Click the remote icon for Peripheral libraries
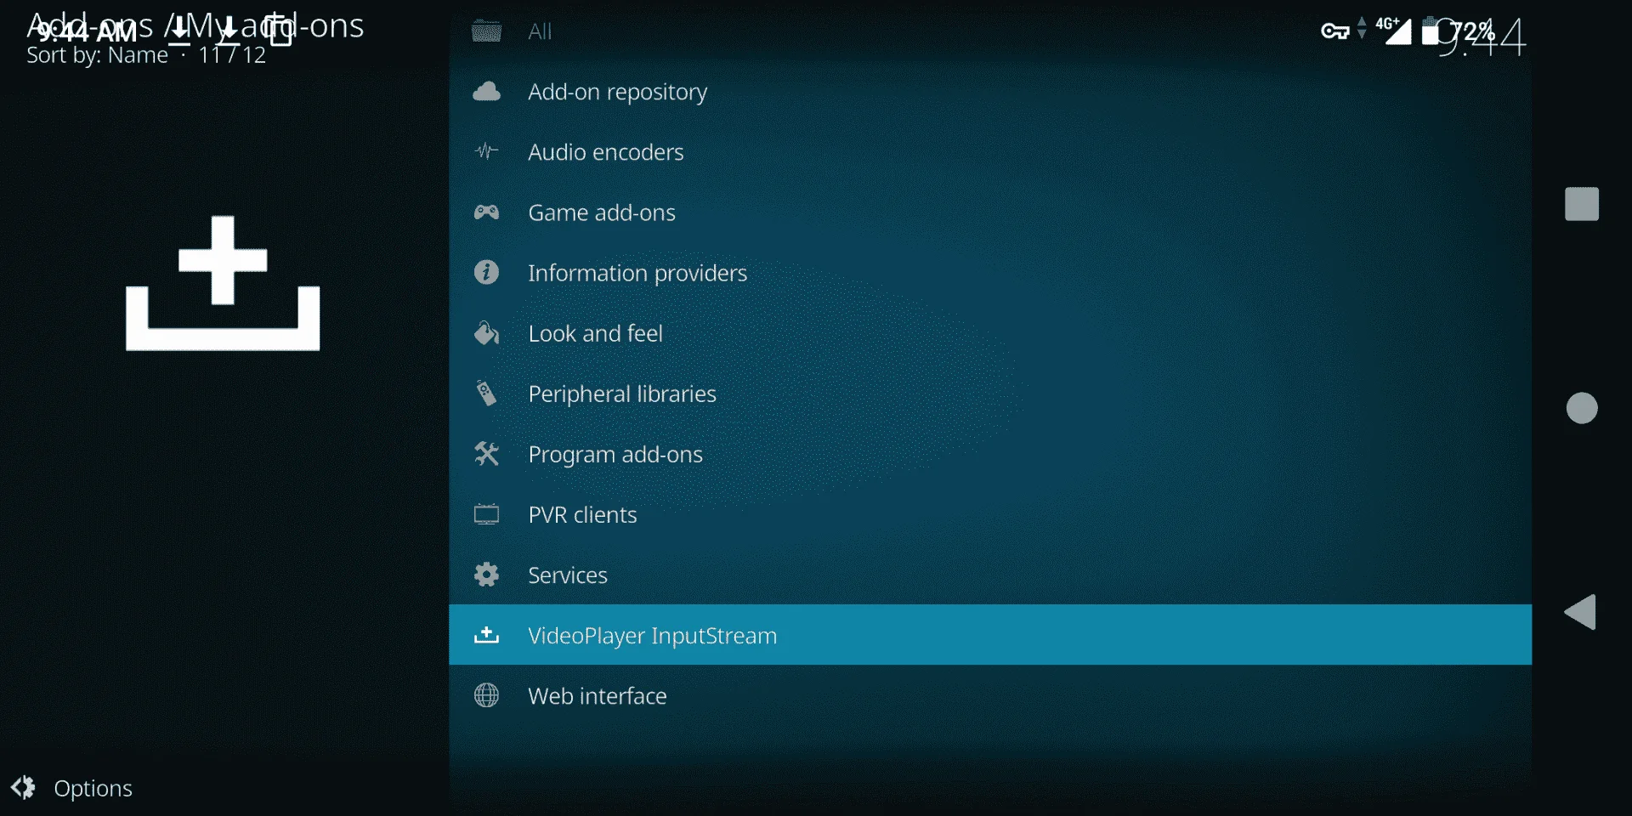Screen dimensions: 1632x816 (x=486, y=394)
